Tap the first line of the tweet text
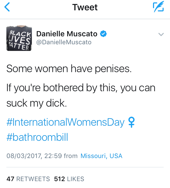 pos(69,69)
